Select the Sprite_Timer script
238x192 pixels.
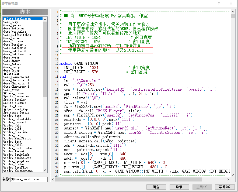pyautogui.click(x=23, y=106)
